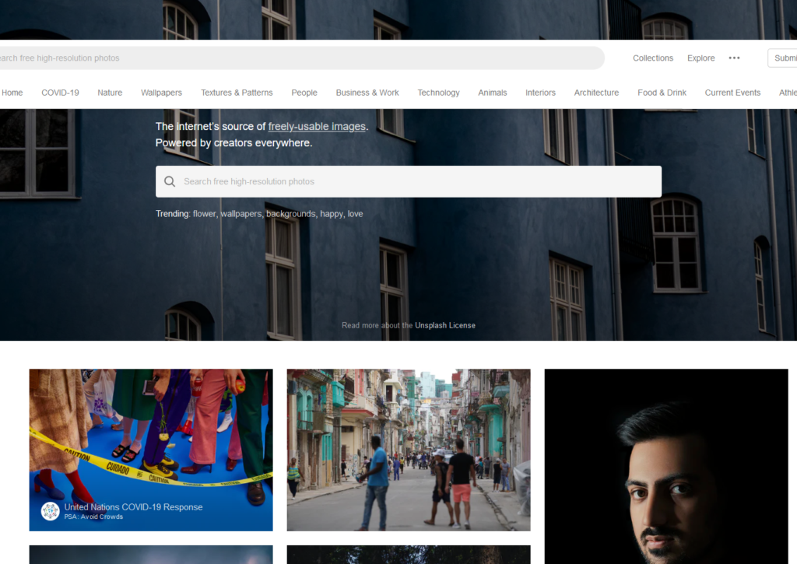Viewport: 797px width, 564px height.
Task: Select trending term wallpapers
Action: [x=241, y=214]
